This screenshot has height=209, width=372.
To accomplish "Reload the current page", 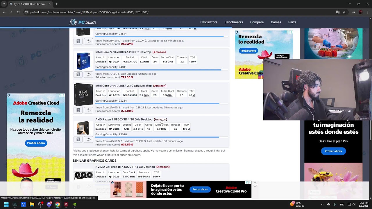I will 18,12.
